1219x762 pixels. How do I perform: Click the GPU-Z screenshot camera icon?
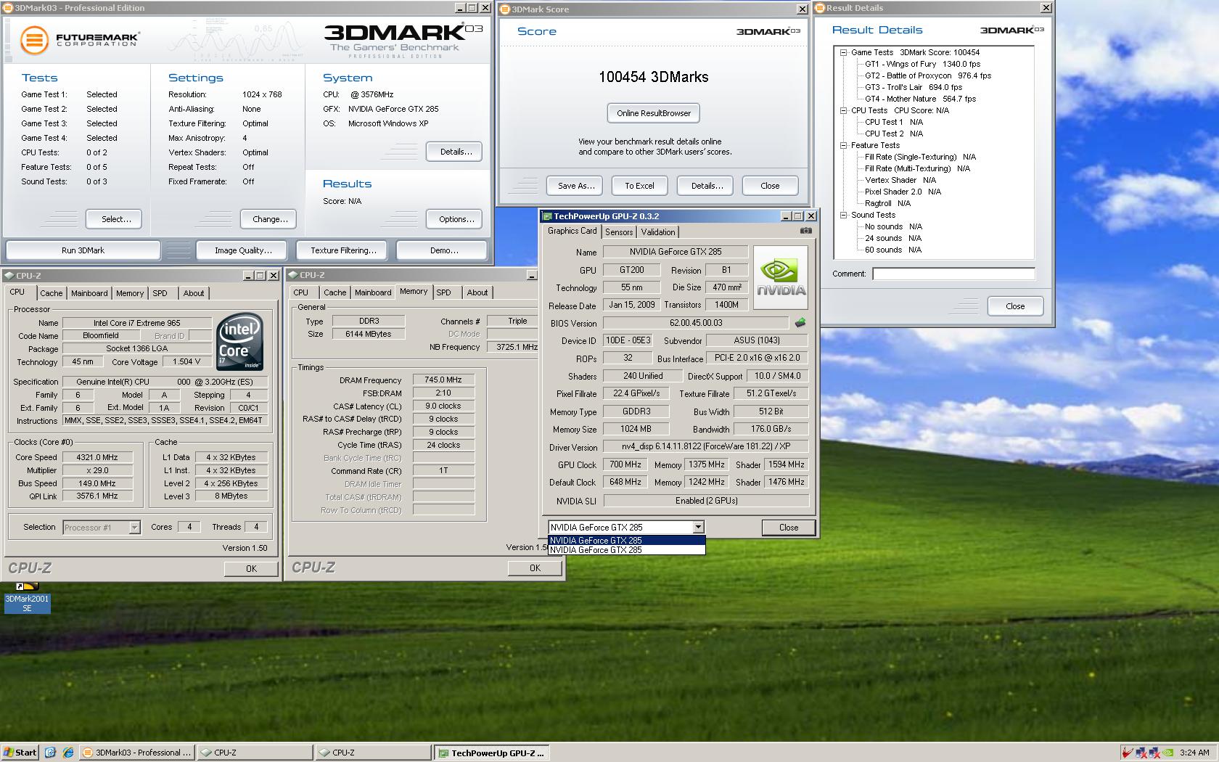(805, 231)
